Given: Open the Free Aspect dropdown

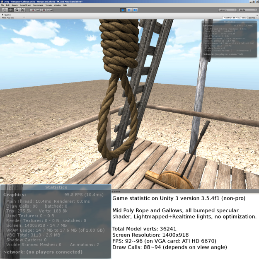Looking at the screenshot, I should [x=13, y=18].
